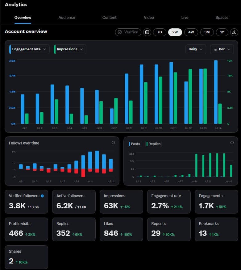Download analytics data with download icon
Viewport: 241px width, 270px height.
coord(234,32)
